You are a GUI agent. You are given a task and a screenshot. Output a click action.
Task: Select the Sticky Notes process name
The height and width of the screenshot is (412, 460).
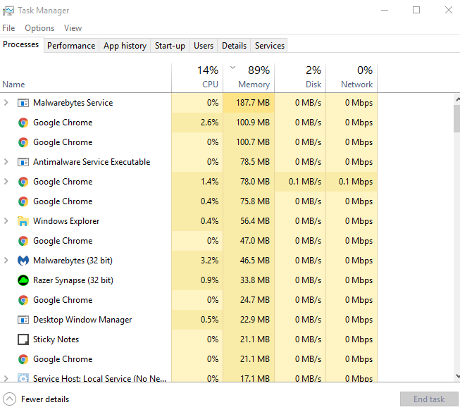[56, 339]
